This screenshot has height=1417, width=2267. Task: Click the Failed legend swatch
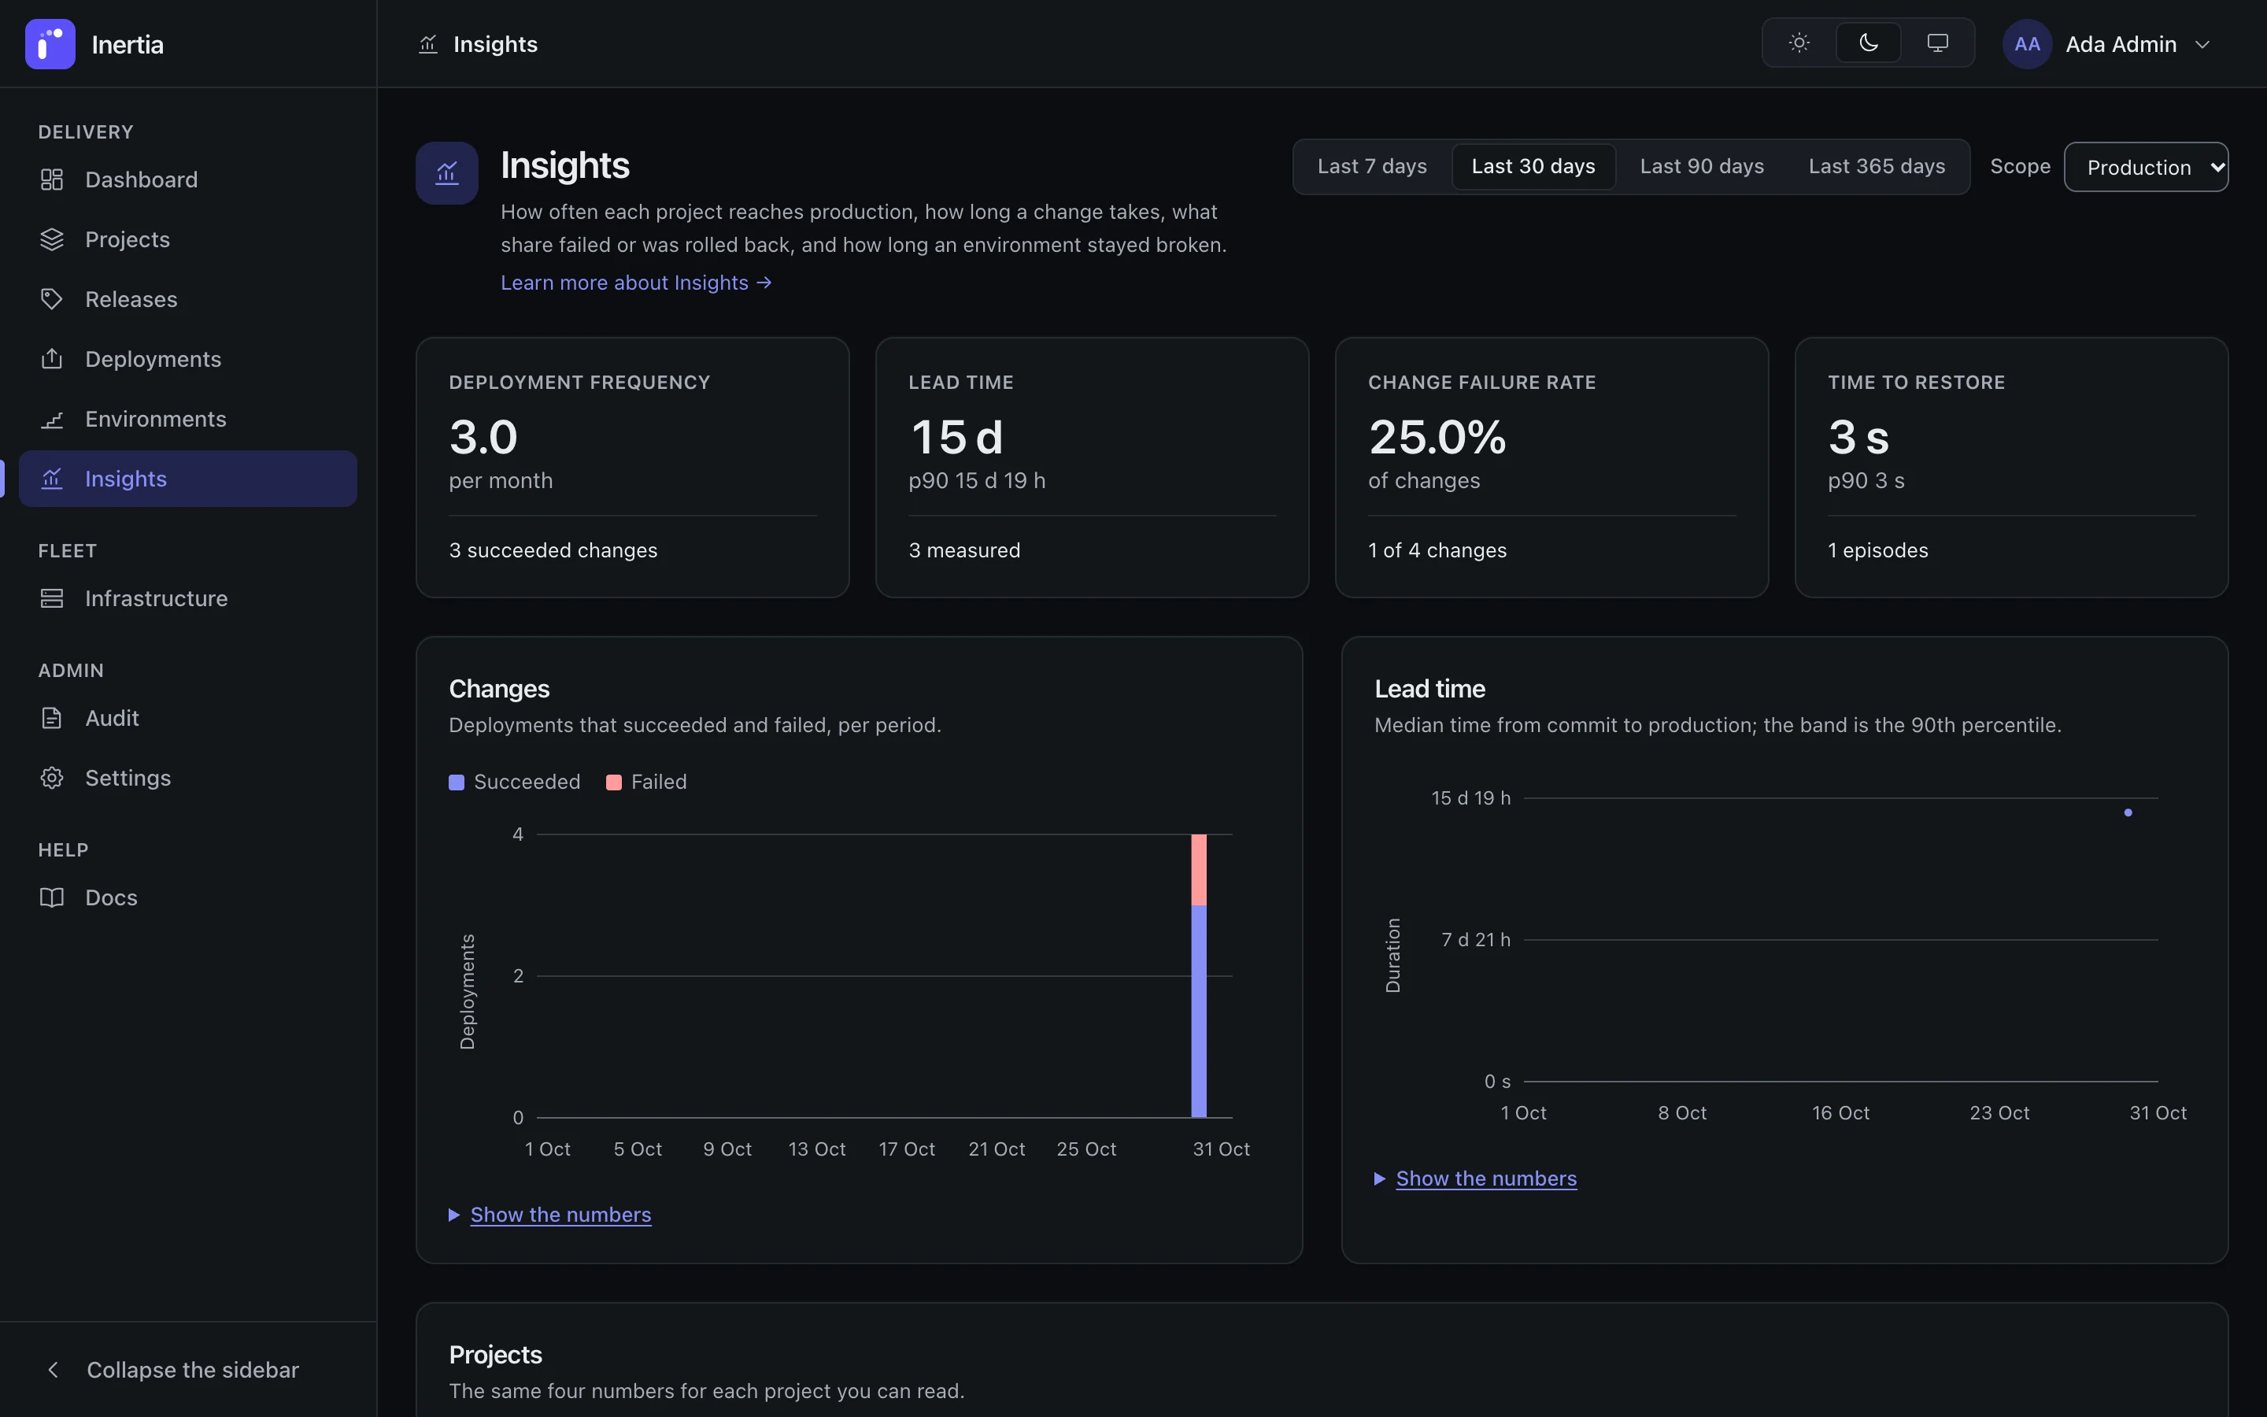coord(614,782)
